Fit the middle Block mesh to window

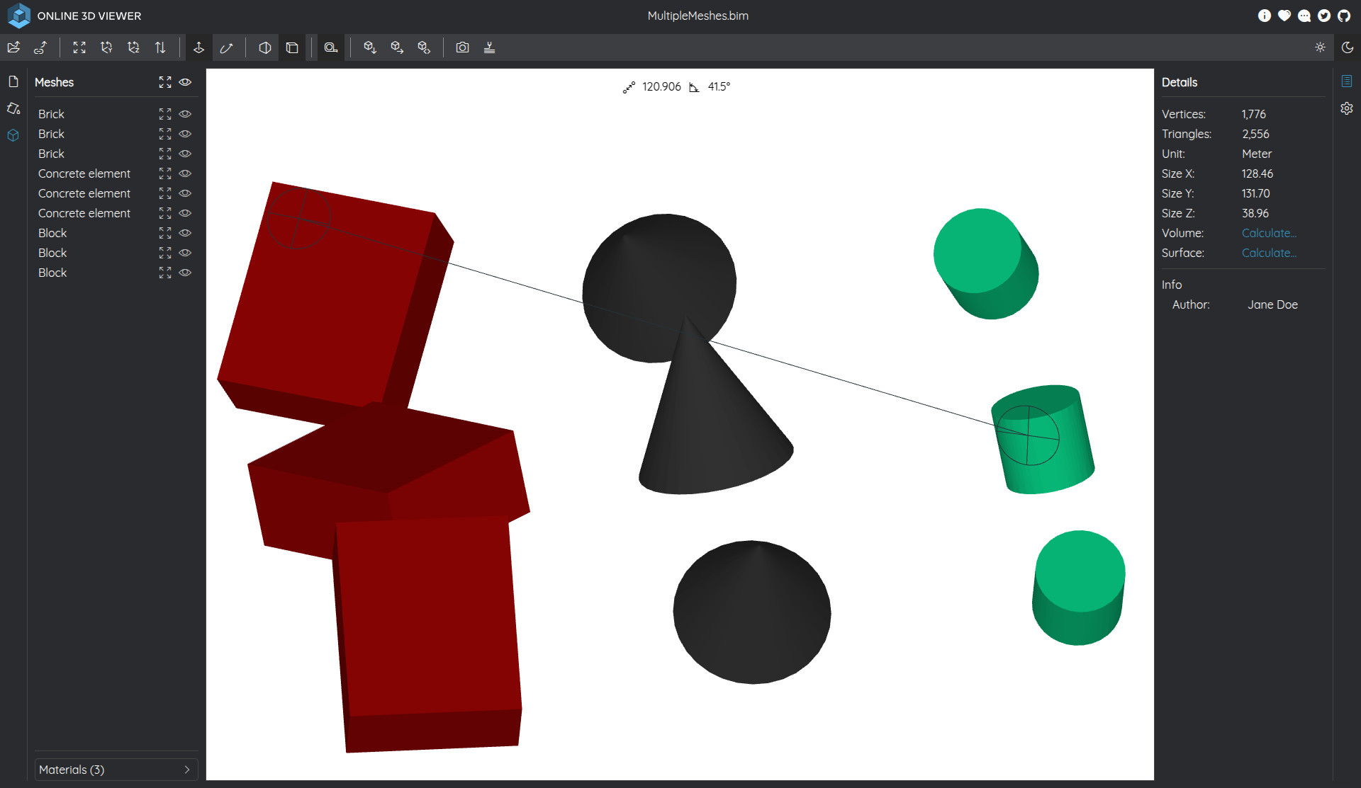pos(165,253)
